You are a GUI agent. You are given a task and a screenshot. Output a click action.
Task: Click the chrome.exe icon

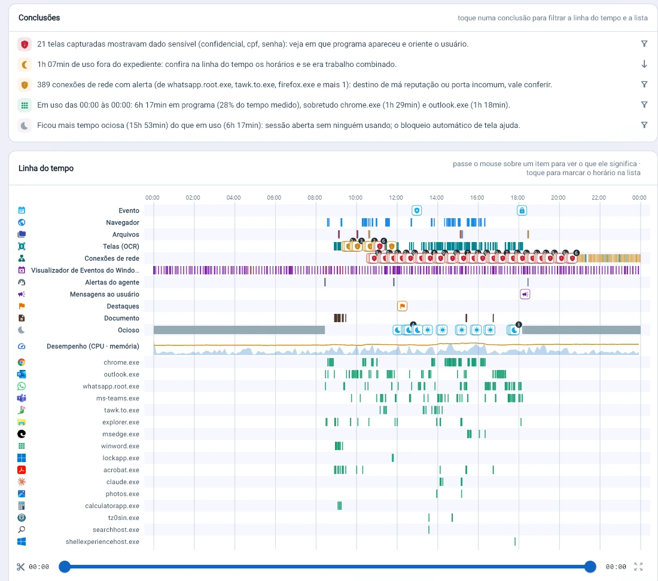coord(22,362)
